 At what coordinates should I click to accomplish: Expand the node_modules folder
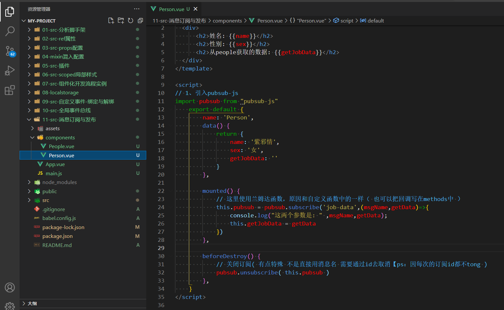[29, 182]
